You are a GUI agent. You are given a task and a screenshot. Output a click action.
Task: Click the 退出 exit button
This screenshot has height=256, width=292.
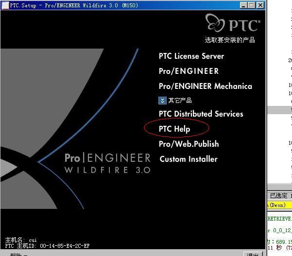[253, 254]
